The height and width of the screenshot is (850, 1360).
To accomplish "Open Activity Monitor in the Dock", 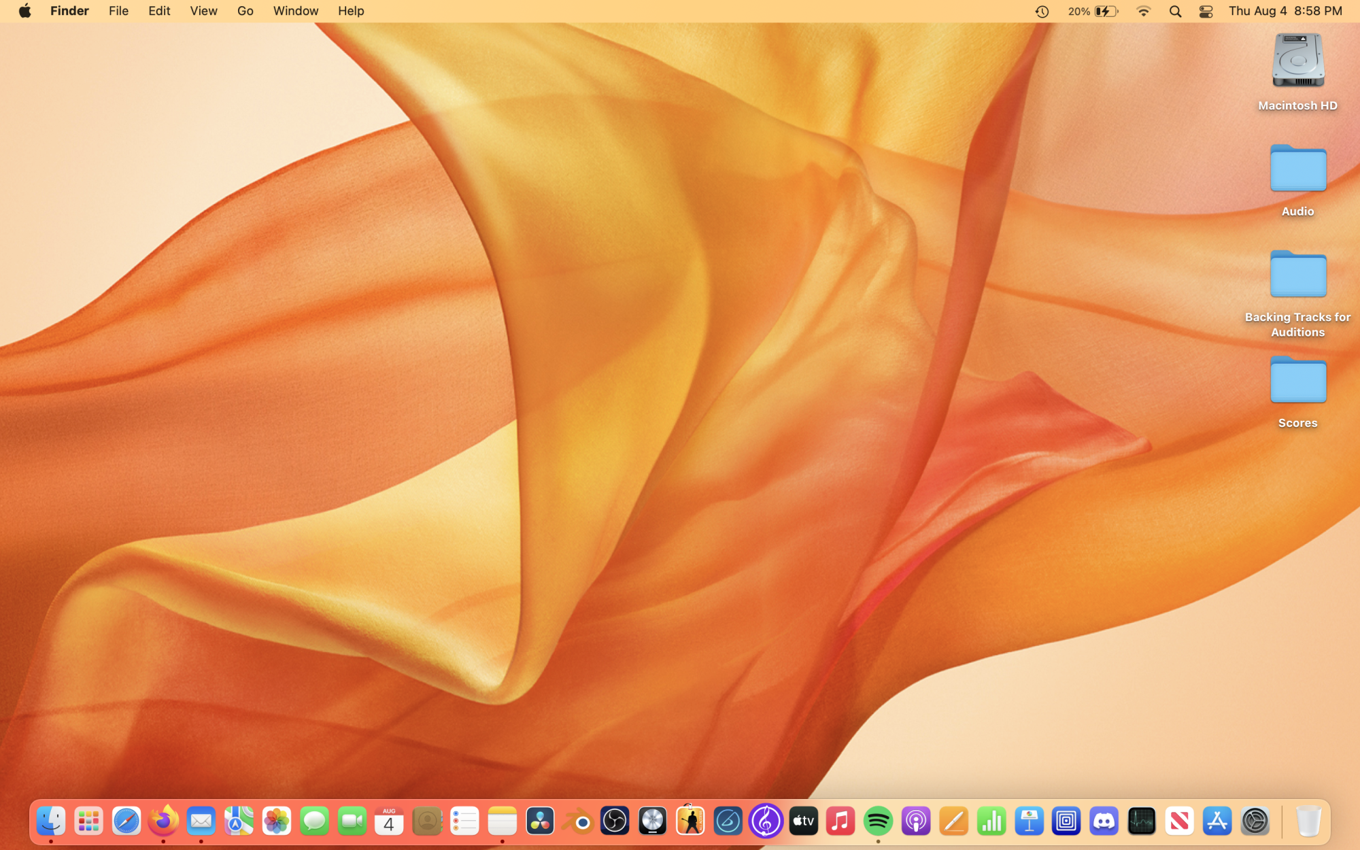I will [1141, 821].
